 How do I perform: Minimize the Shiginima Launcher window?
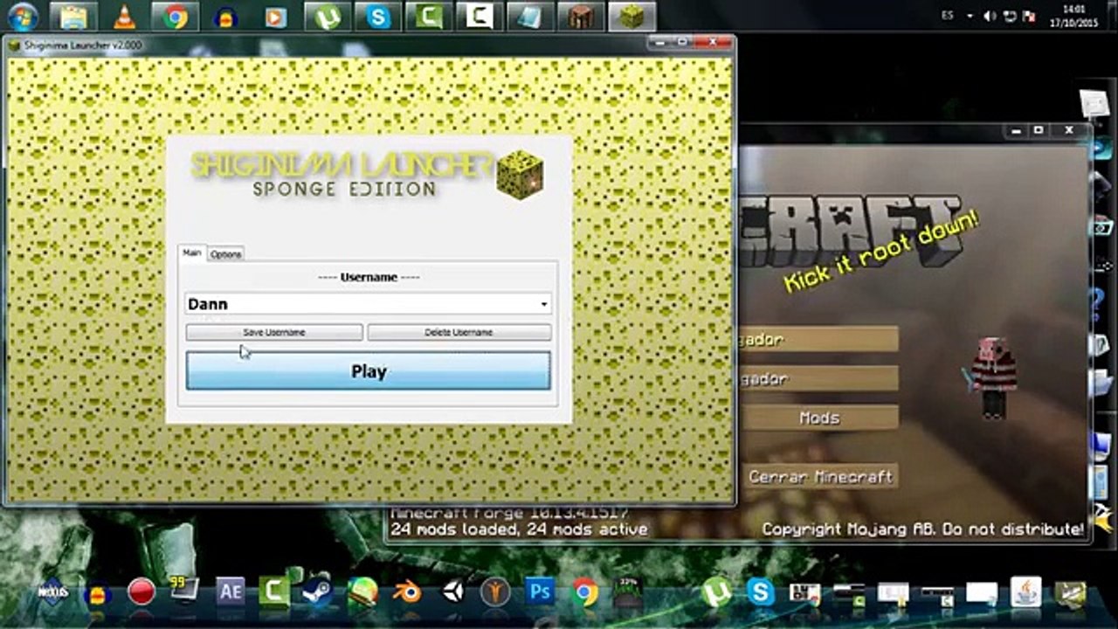click(659, 41)
